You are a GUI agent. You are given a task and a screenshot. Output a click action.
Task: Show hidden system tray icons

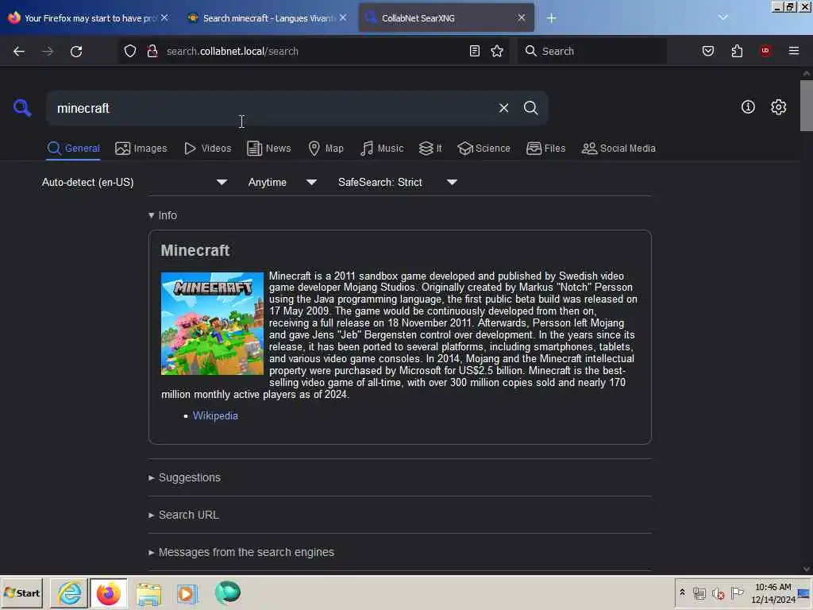coord(682,593)
